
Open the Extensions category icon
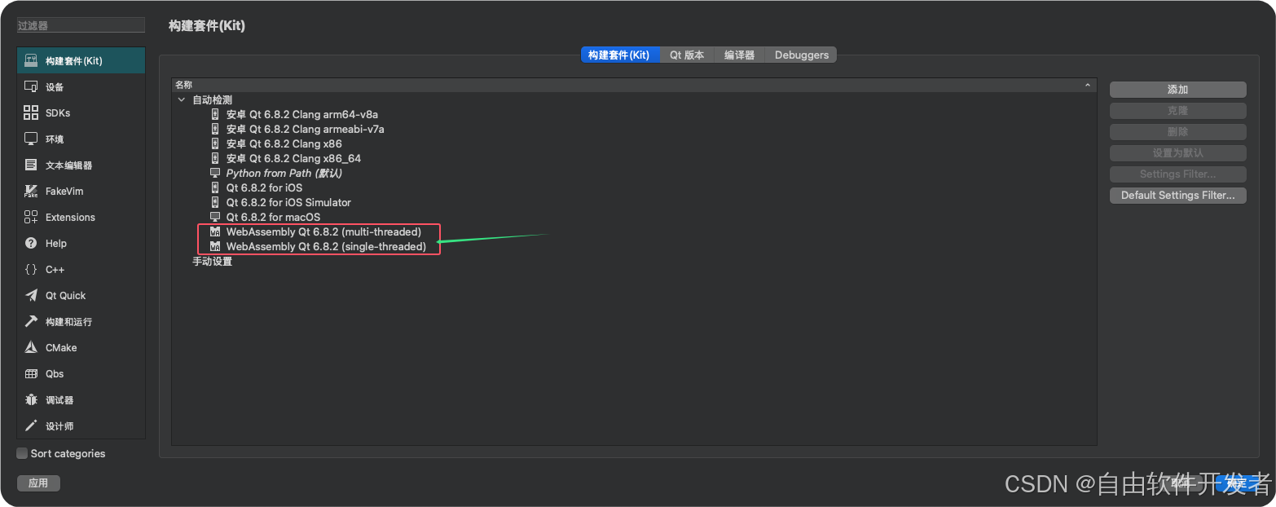31,218
